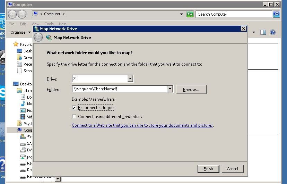Viewport: 287px width, 184px height.
Task: Select Libraries in navigation tree
Action: pos(24,91)
